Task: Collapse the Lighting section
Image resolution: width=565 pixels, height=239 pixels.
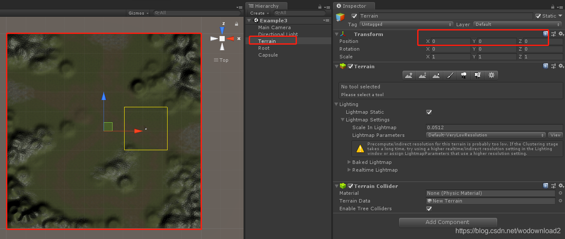Action: click(x=336, y=104)
